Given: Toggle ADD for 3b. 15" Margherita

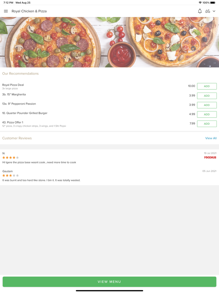Looking at the screenshot, I should 206,95.
